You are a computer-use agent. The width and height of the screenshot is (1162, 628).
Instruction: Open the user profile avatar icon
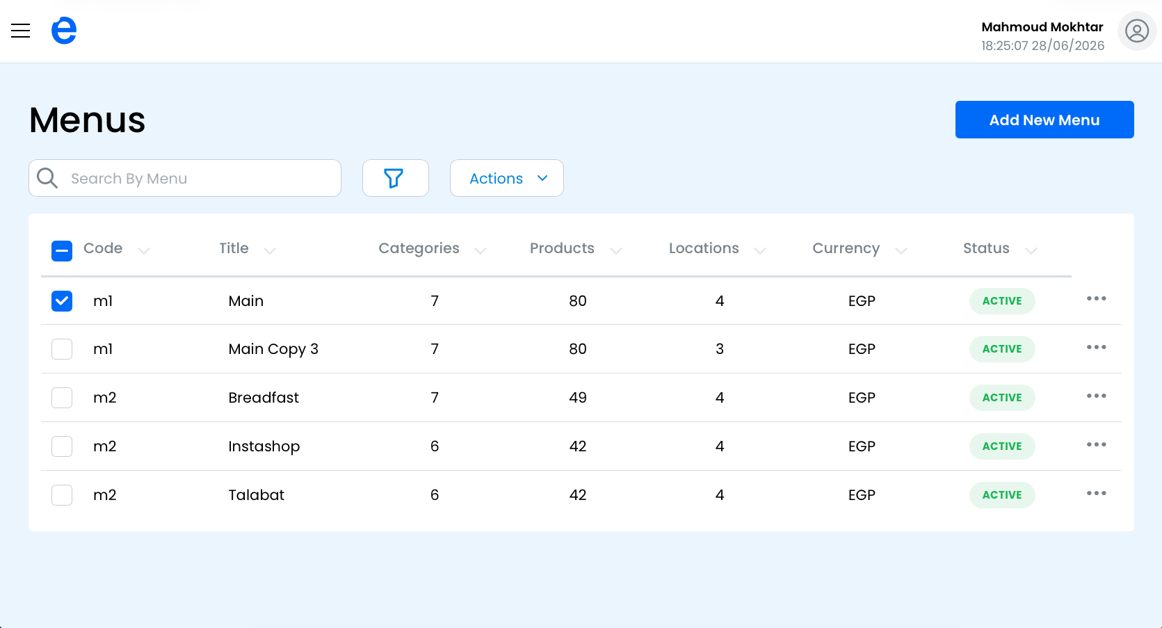[x=1137, y=31]
